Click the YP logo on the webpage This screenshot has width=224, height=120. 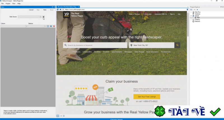point(67,14)
